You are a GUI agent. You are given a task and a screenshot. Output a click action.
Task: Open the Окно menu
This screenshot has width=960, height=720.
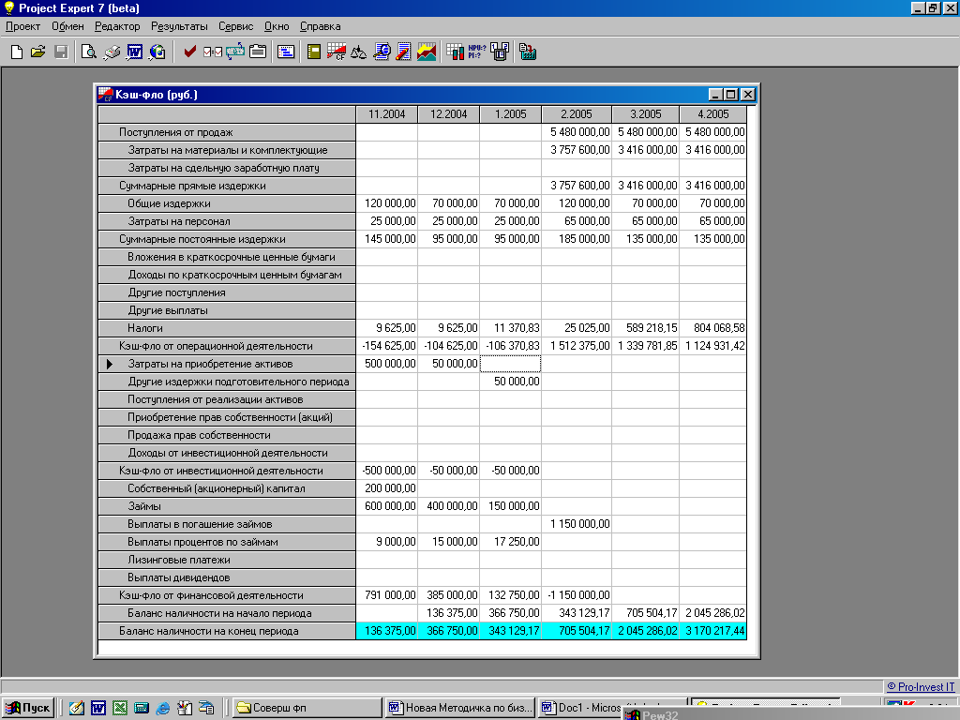(277, 26)
